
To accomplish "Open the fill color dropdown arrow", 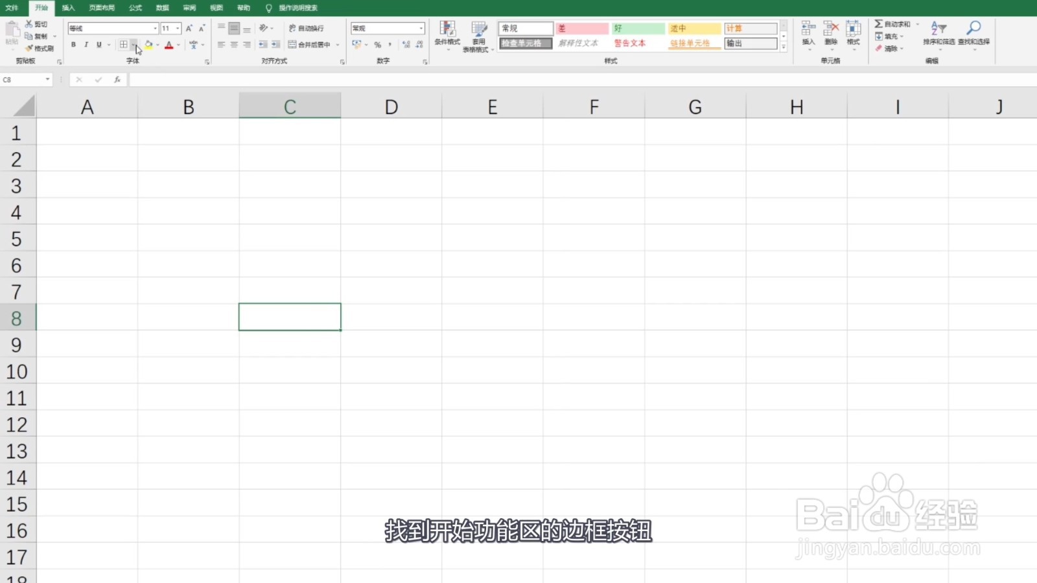I will click(x=157, y=45).
